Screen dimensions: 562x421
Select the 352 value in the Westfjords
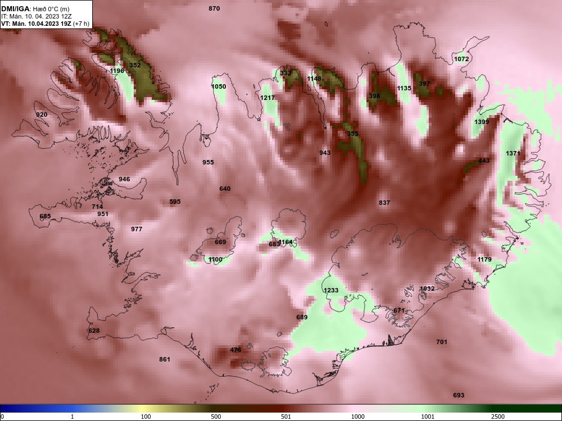tap(135, 65)
